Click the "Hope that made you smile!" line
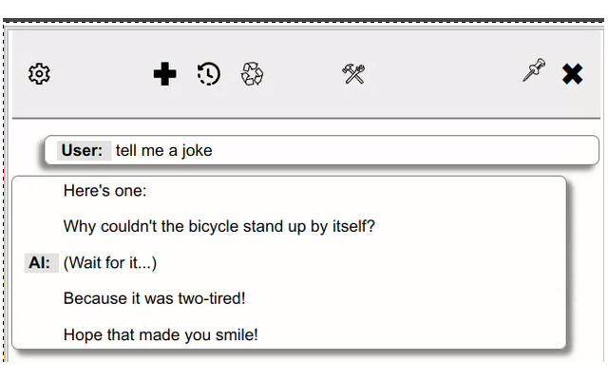This screenshot has height=380, width=608. (161, 334)
